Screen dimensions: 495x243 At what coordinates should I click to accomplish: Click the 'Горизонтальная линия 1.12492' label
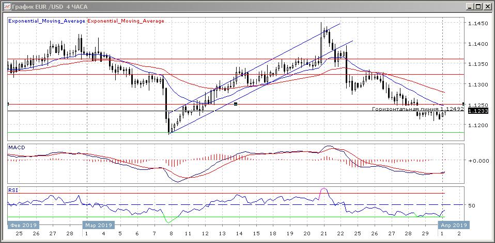pyautogui.click(x=418, y=109)
